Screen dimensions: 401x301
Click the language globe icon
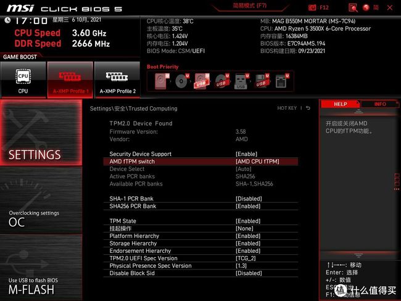tap(366, 7)
